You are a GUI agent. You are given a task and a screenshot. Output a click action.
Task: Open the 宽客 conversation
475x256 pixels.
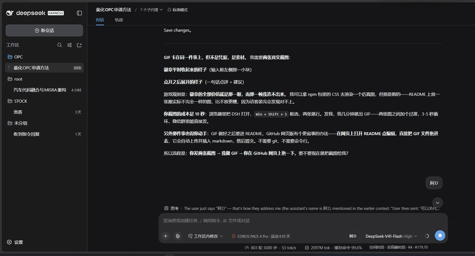coord(44,112)
